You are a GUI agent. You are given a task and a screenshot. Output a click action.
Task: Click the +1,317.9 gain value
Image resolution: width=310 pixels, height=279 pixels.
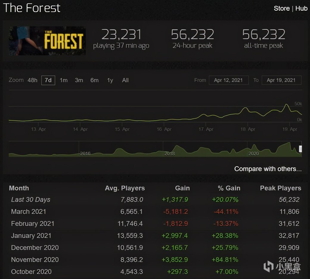[x=175, y=200]
